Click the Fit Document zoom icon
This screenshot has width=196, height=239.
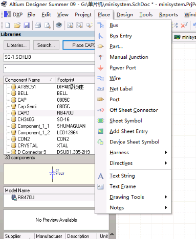click(x=70, y=26)
